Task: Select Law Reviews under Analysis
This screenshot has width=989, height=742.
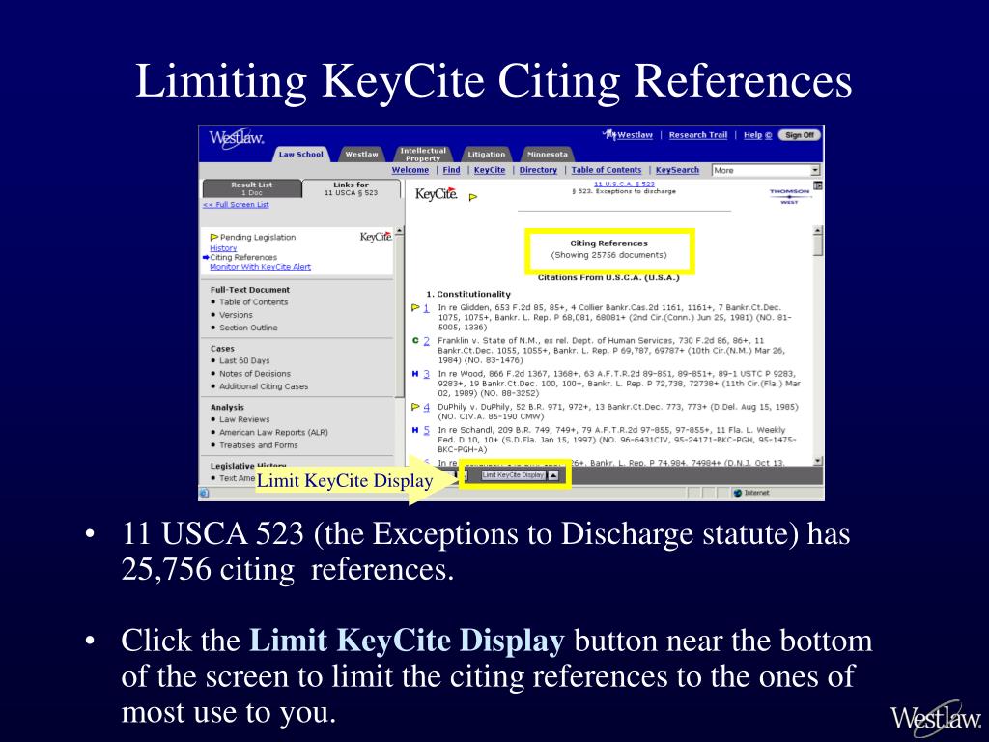Action: pyautogui.click(x=244, y=419)
